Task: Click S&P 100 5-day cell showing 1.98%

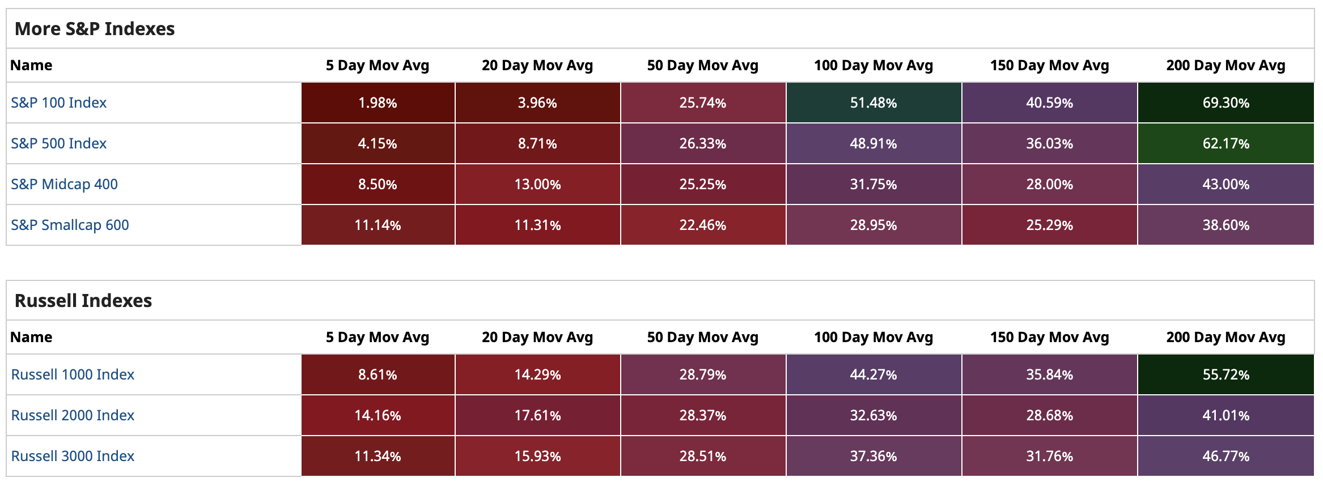Action: pos(378,103)
